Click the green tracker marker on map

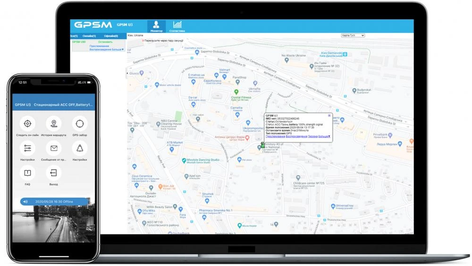point(262,145)
